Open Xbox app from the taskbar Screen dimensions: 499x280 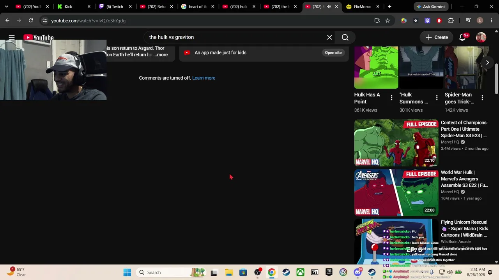tap(300, 273)
